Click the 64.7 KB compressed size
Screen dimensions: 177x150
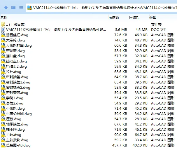[x=141, y=135]
